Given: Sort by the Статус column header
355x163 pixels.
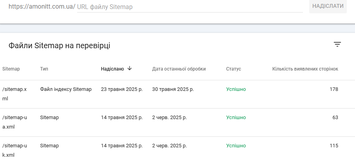Looking at the screenshot, I should 233,69.
